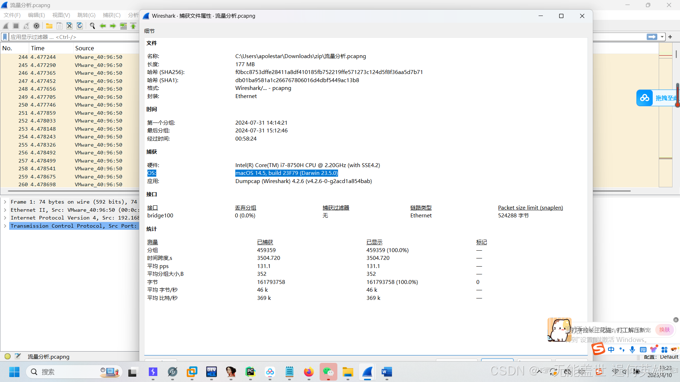The height and width of the screenshot is (382, 680).
Task: Click in the display filter input field
Action: tap(74, 37)
